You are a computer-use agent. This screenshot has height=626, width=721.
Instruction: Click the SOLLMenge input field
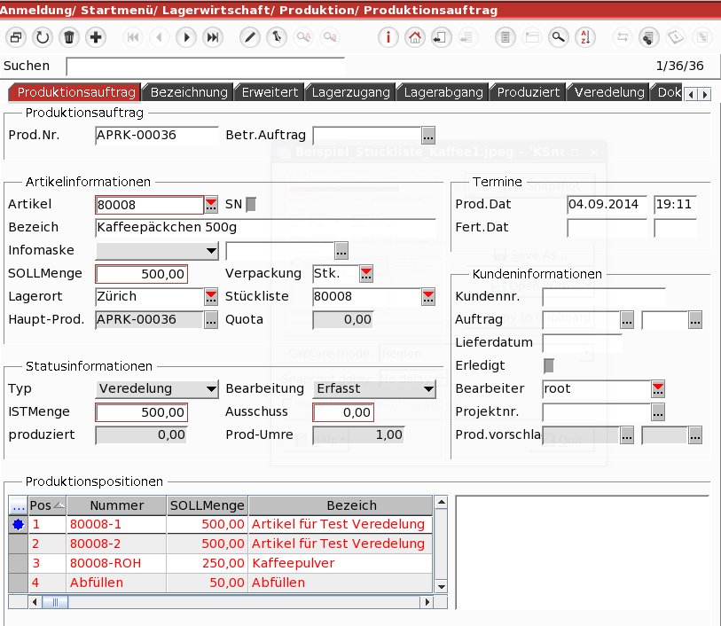click(141, 274)
